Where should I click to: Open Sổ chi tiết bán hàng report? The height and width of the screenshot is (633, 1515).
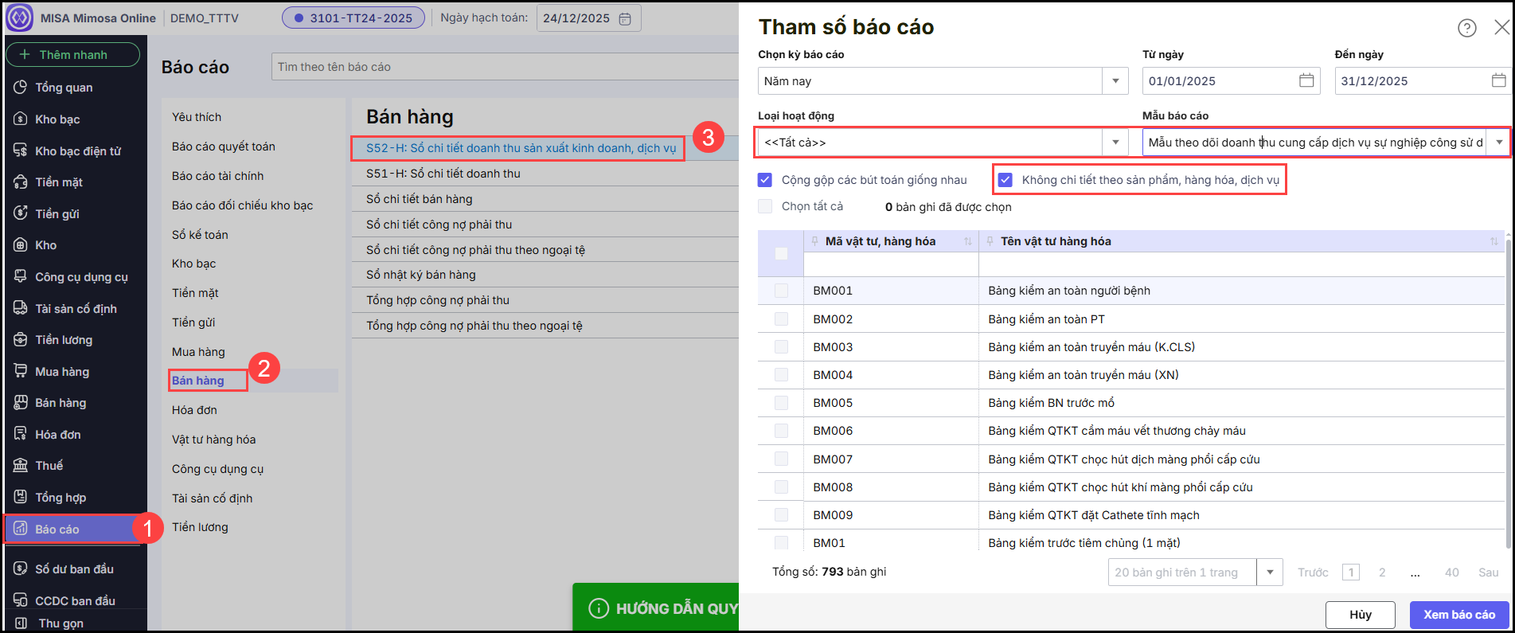point(419,199)
